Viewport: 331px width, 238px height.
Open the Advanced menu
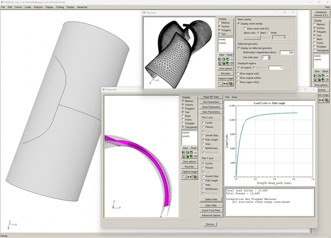pyautogui.click(x=82, y=7)
